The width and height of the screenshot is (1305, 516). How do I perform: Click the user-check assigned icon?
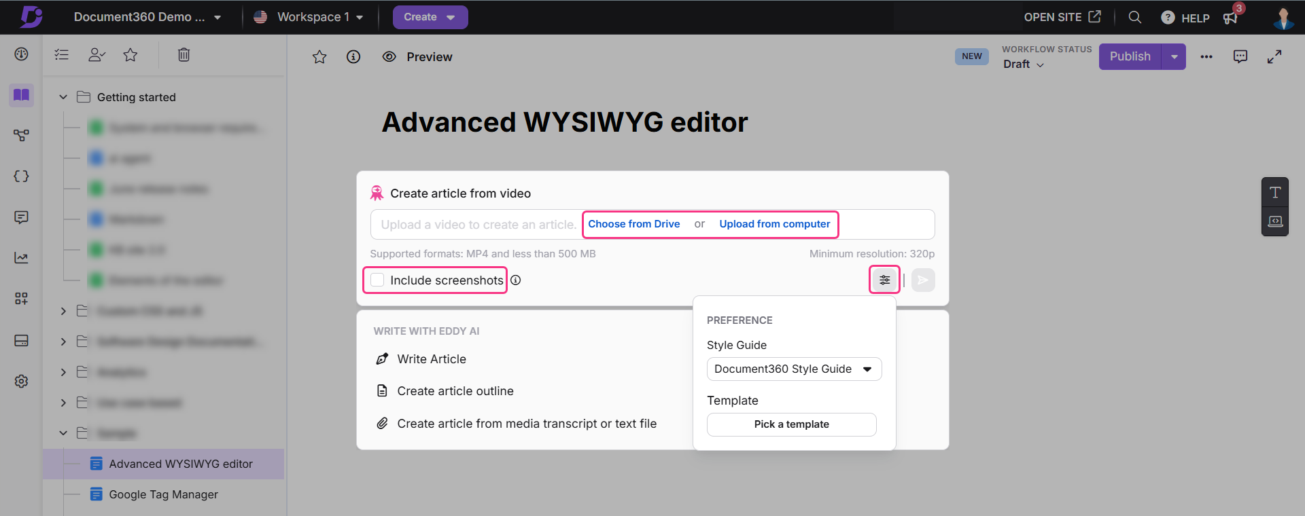(x=97, y=55)
